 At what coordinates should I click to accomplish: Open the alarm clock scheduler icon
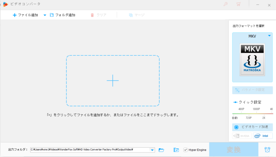(x=267, y=150)
